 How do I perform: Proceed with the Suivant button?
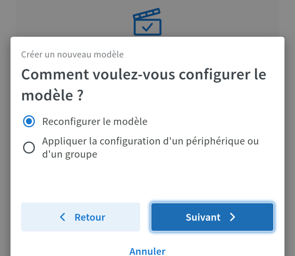[212, 217]
